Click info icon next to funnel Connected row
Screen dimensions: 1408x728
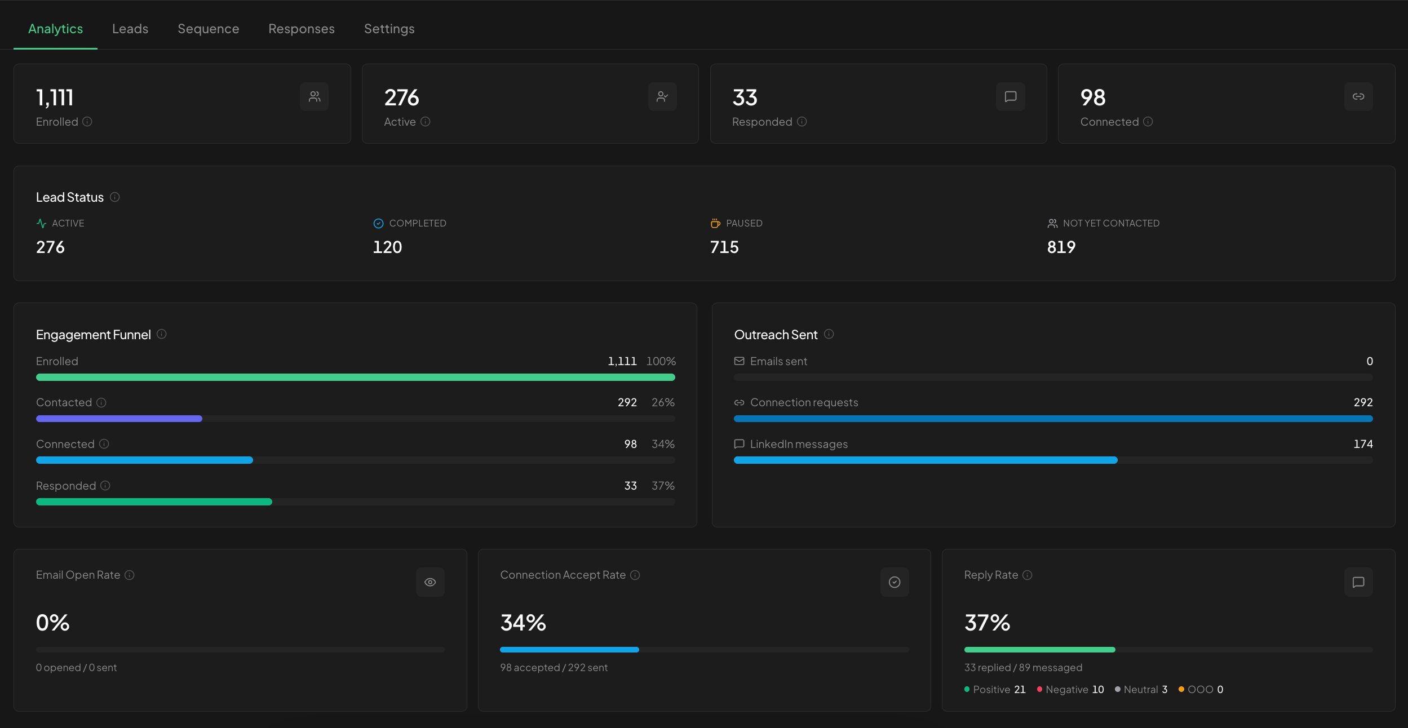click(x=104, y=444)
